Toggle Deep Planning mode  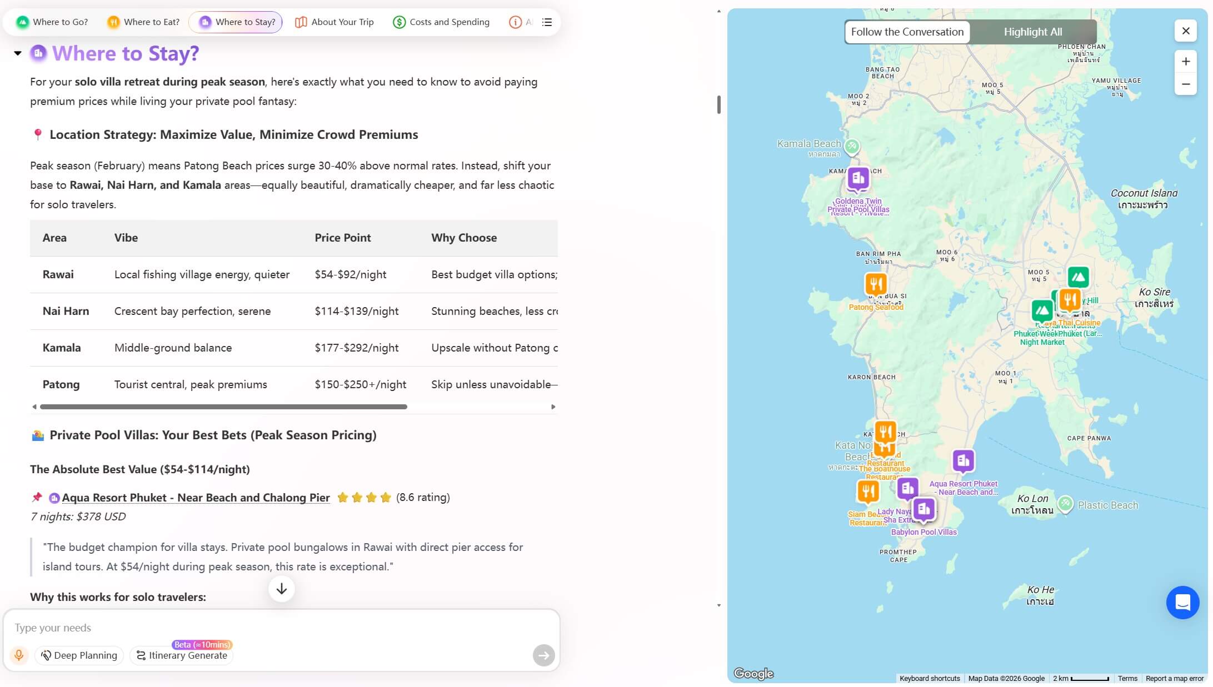[x=79, y=655]
